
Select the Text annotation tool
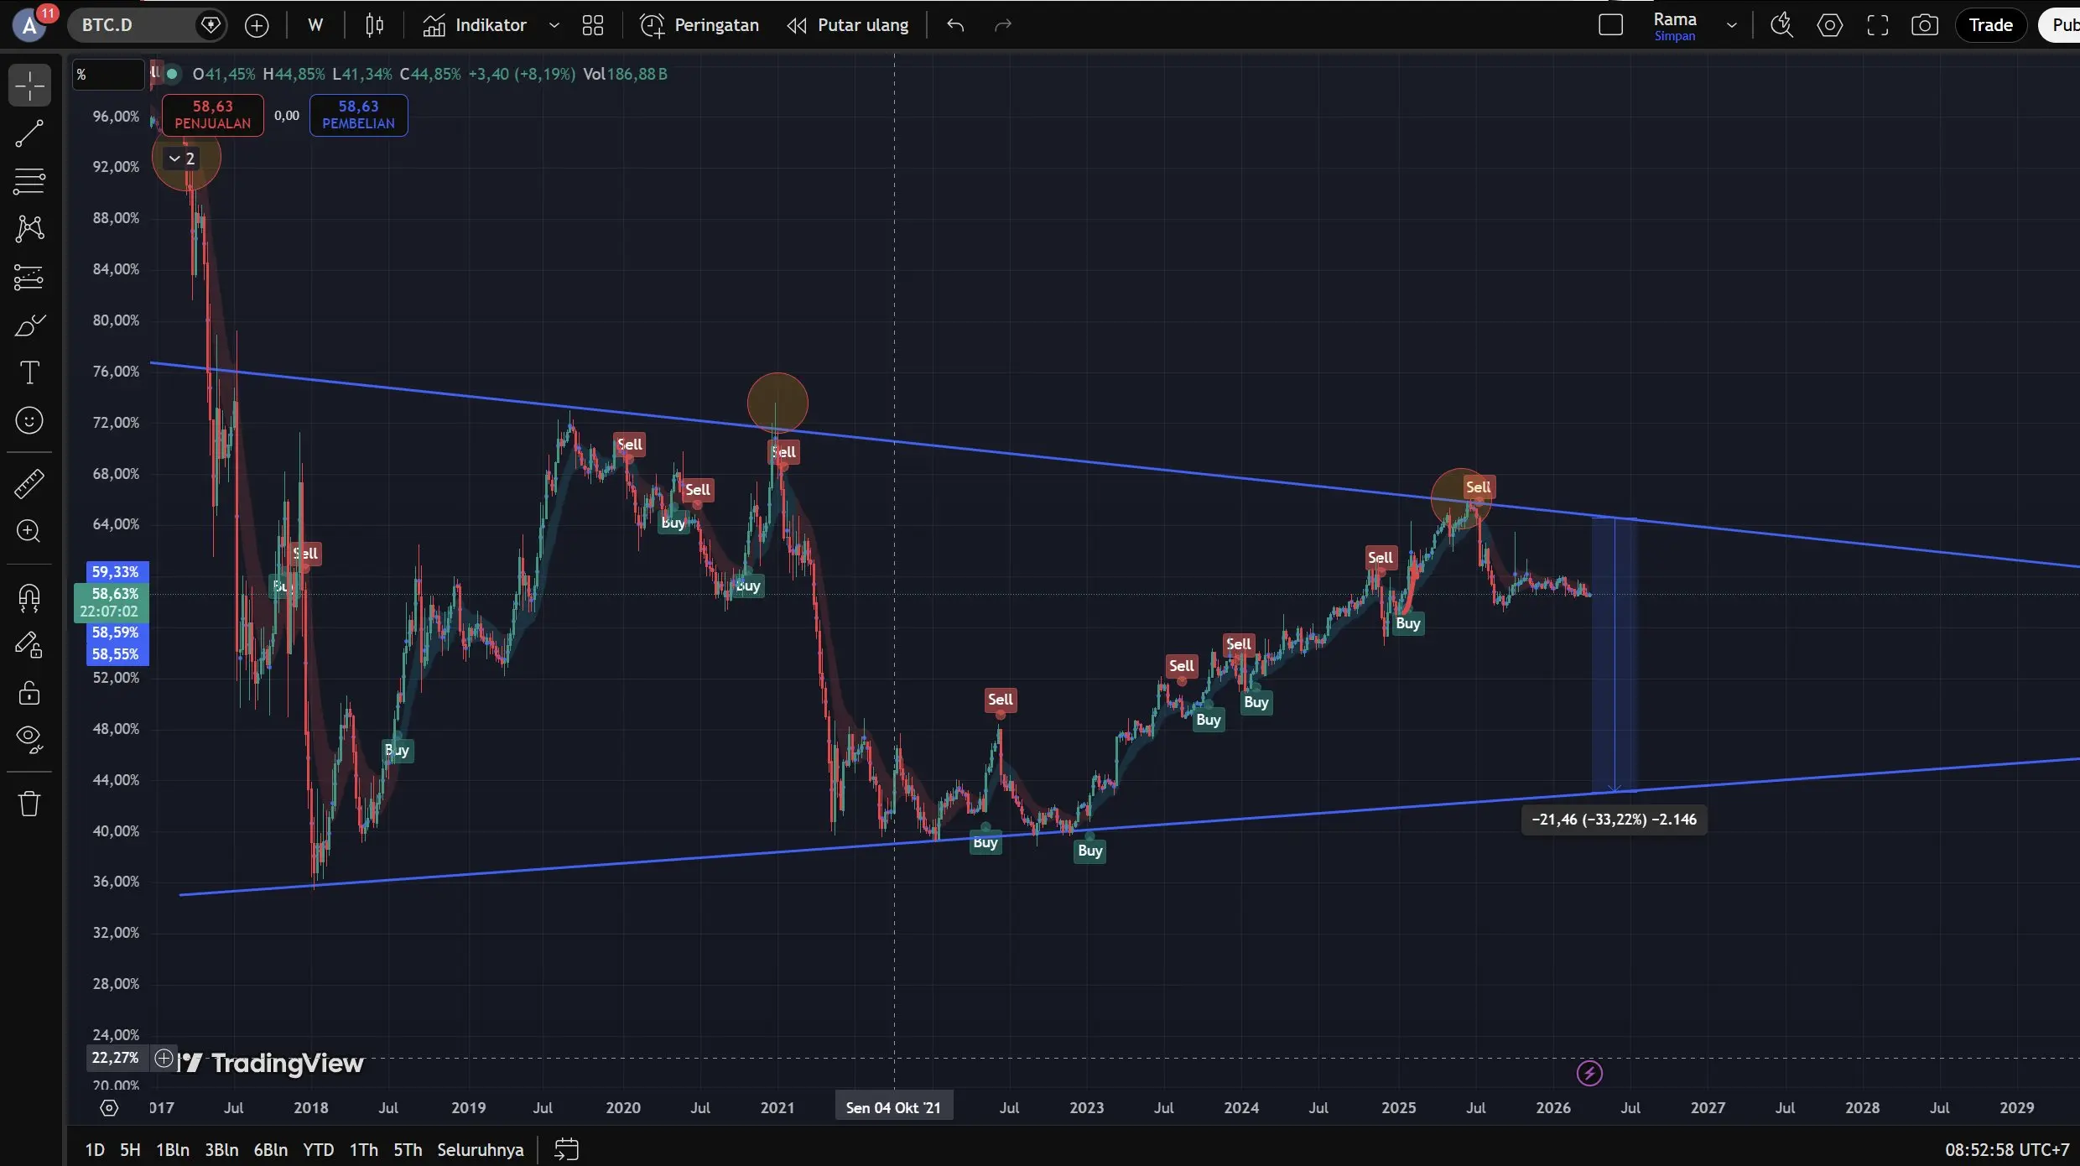[29, 372]
